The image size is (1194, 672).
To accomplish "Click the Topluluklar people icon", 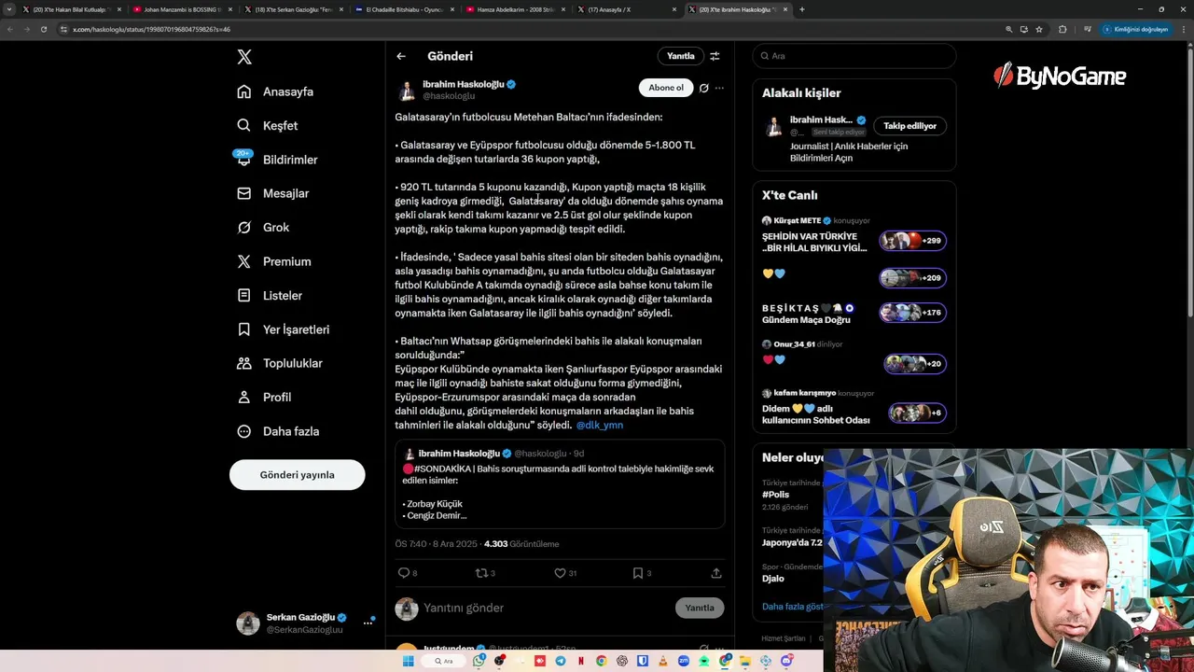I will coord(243,363).
